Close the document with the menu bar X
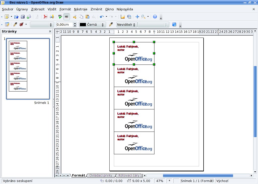 click(x=253, y=9)
